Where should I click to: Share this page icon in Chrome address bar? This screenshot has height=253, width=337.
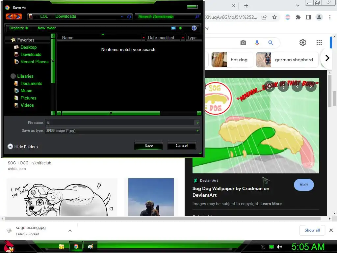(x=264, y=17)
